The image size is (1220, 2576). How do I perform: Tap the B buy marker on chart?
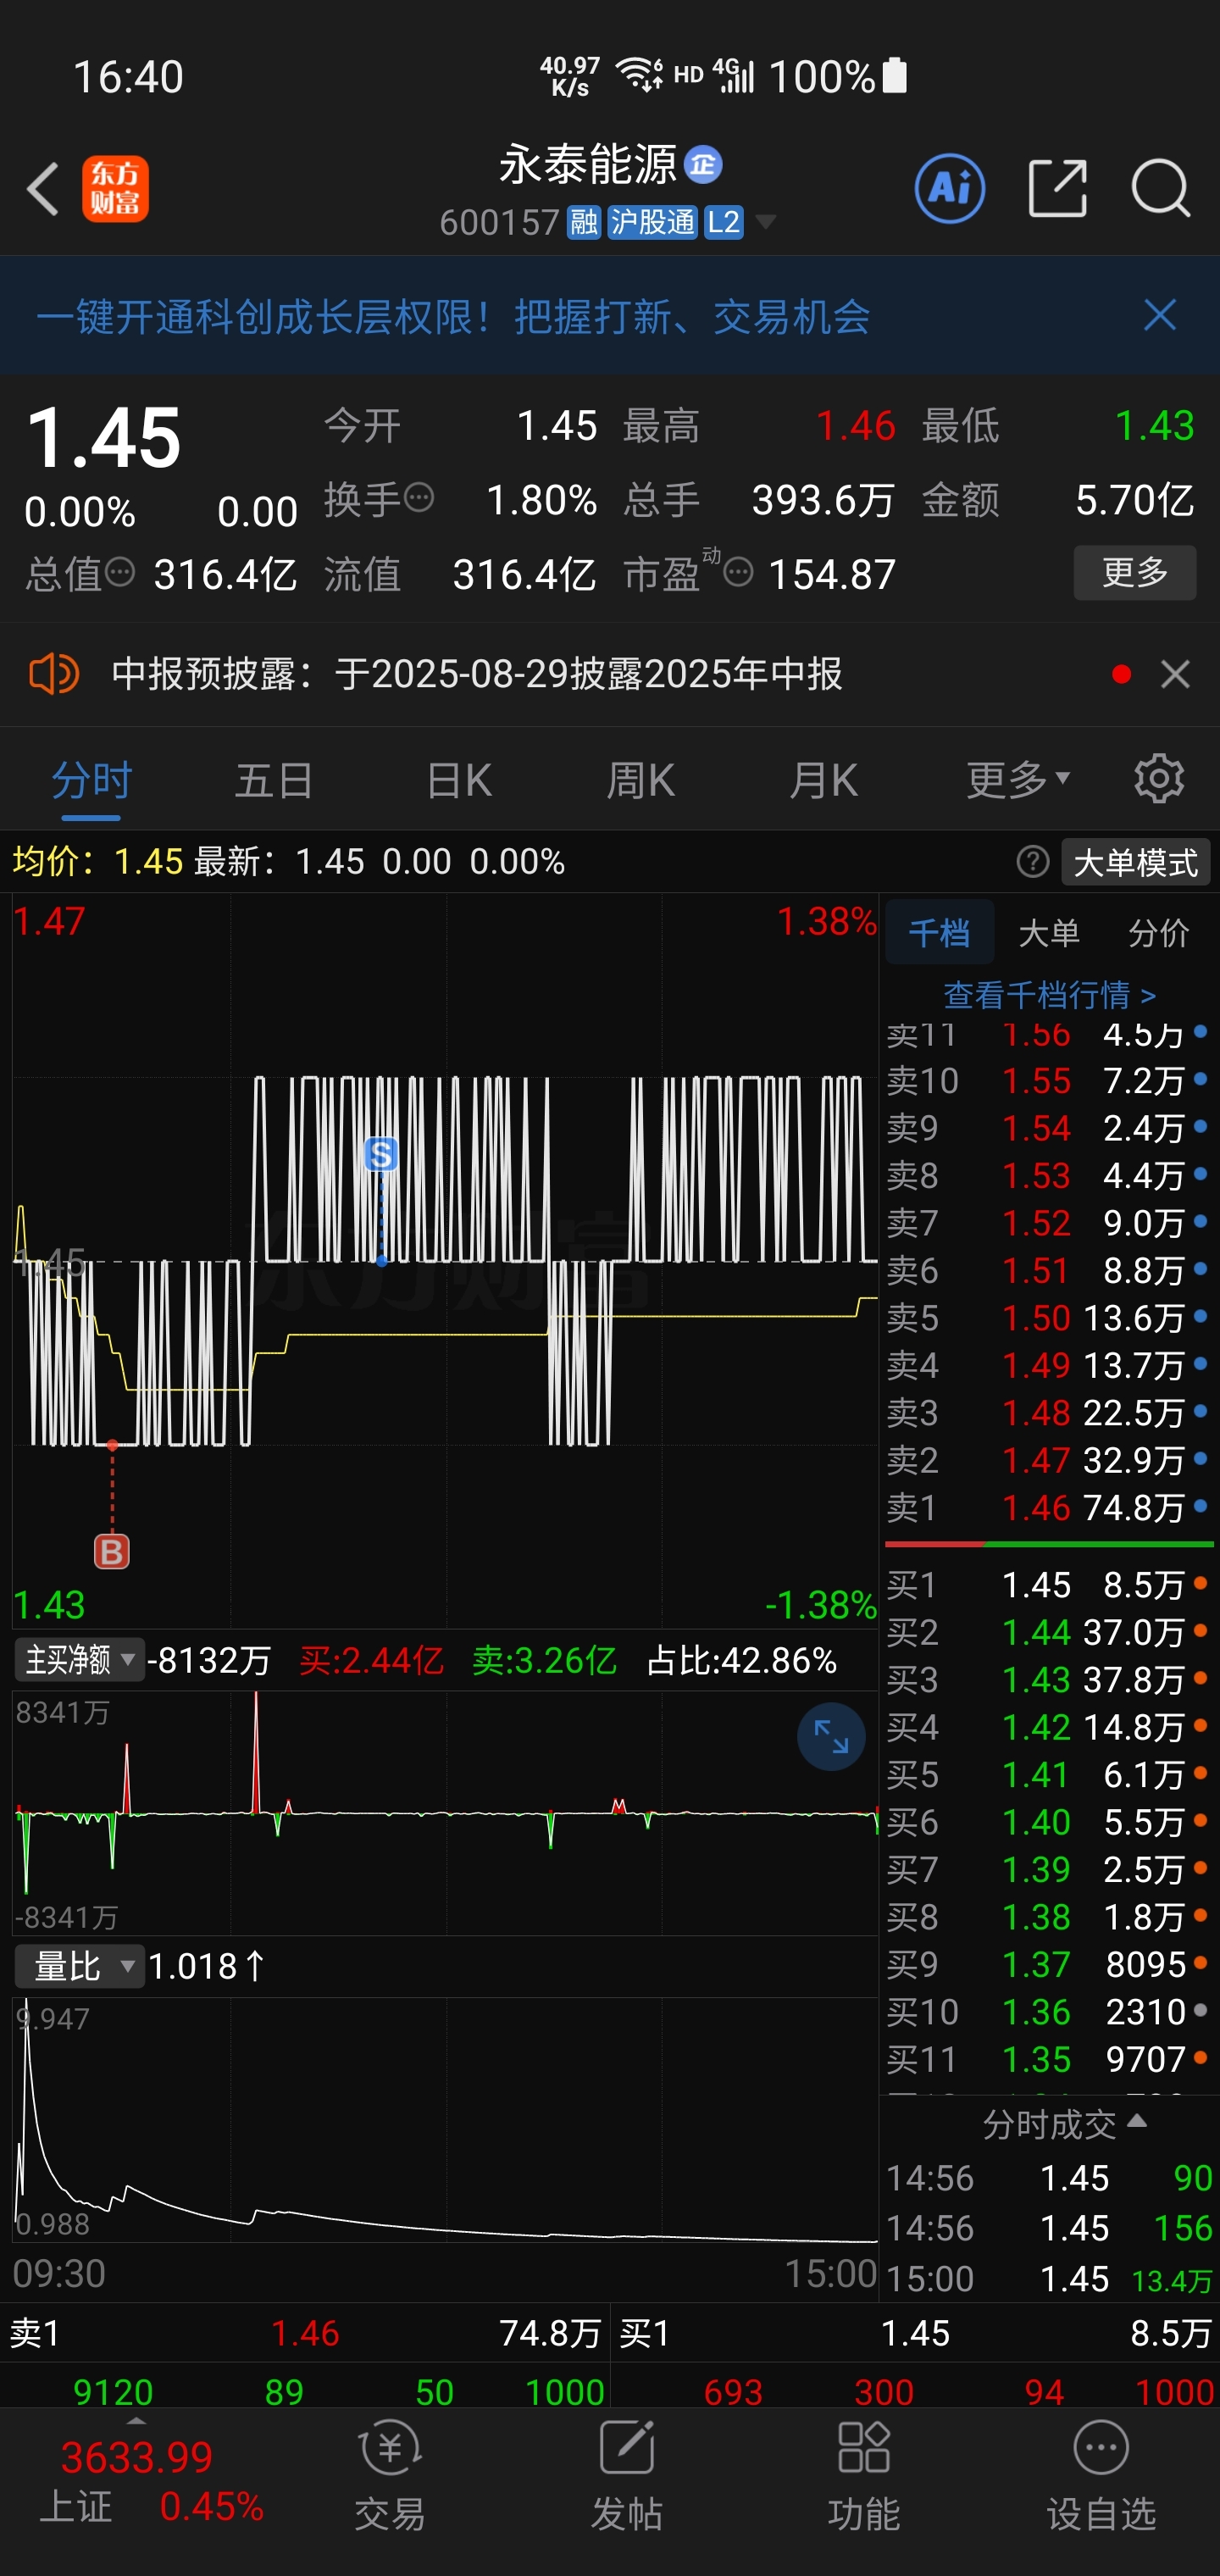112,1552
